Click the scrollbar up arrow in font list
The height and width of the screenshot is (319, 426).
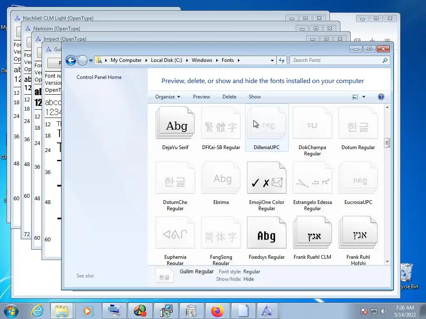pyautogui.click(x=387, y=108)
